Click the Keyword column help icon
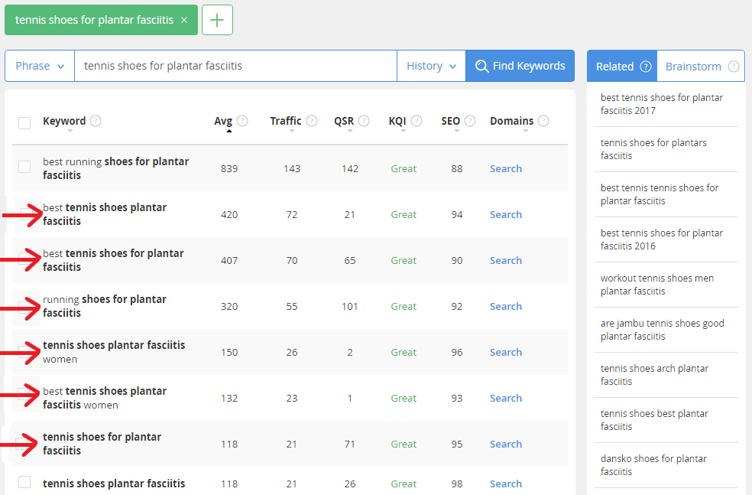 (x=96, y=120)
